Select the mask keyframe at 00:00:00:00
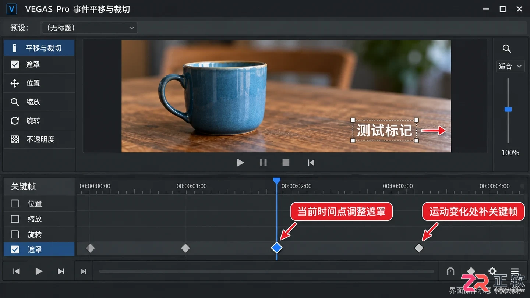 pos(90,248)
